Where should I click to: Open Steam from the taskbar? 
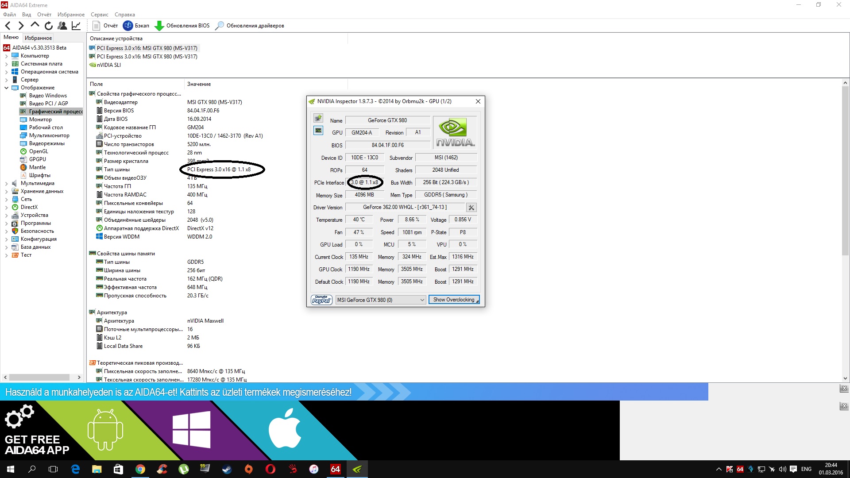(x=227, y=469)
